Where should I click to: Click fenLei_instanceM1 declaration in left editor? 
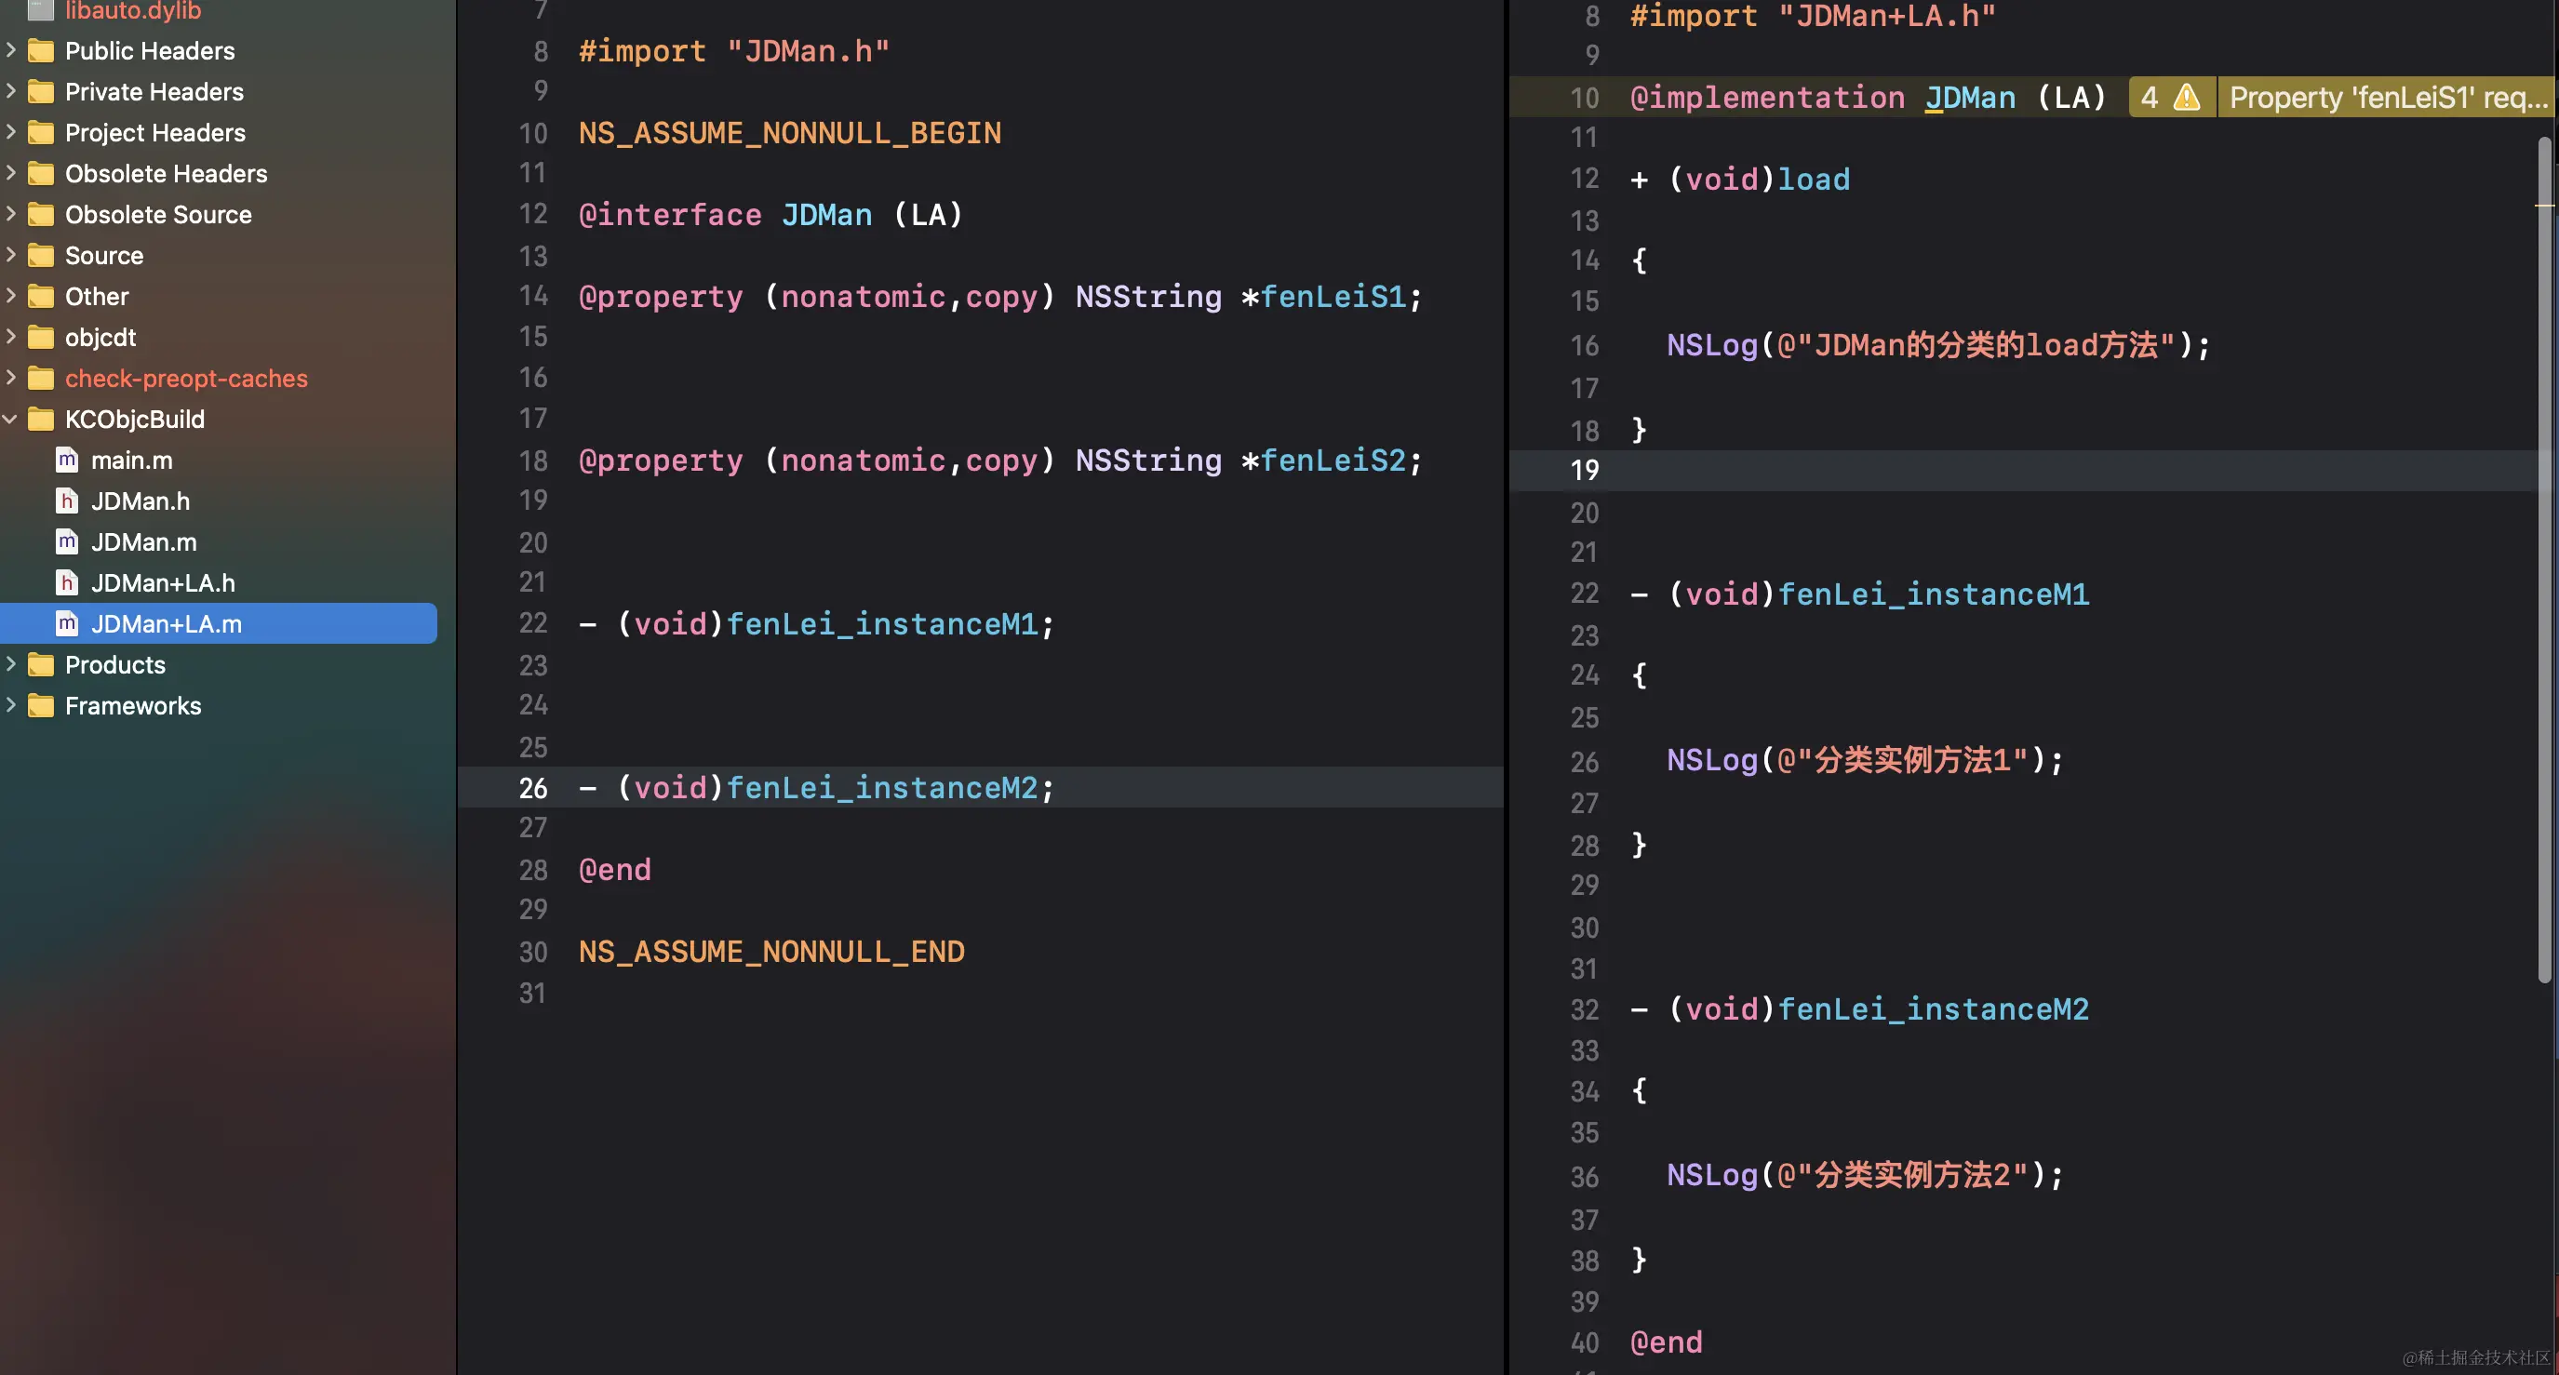pos(882,624)
